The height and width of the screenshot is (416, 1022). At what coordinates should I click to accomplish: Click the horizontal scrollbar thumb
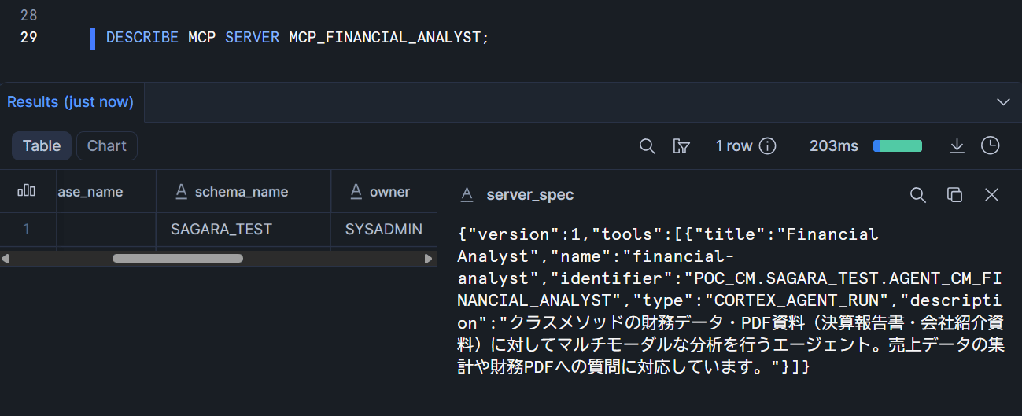(x=178, y=258)
